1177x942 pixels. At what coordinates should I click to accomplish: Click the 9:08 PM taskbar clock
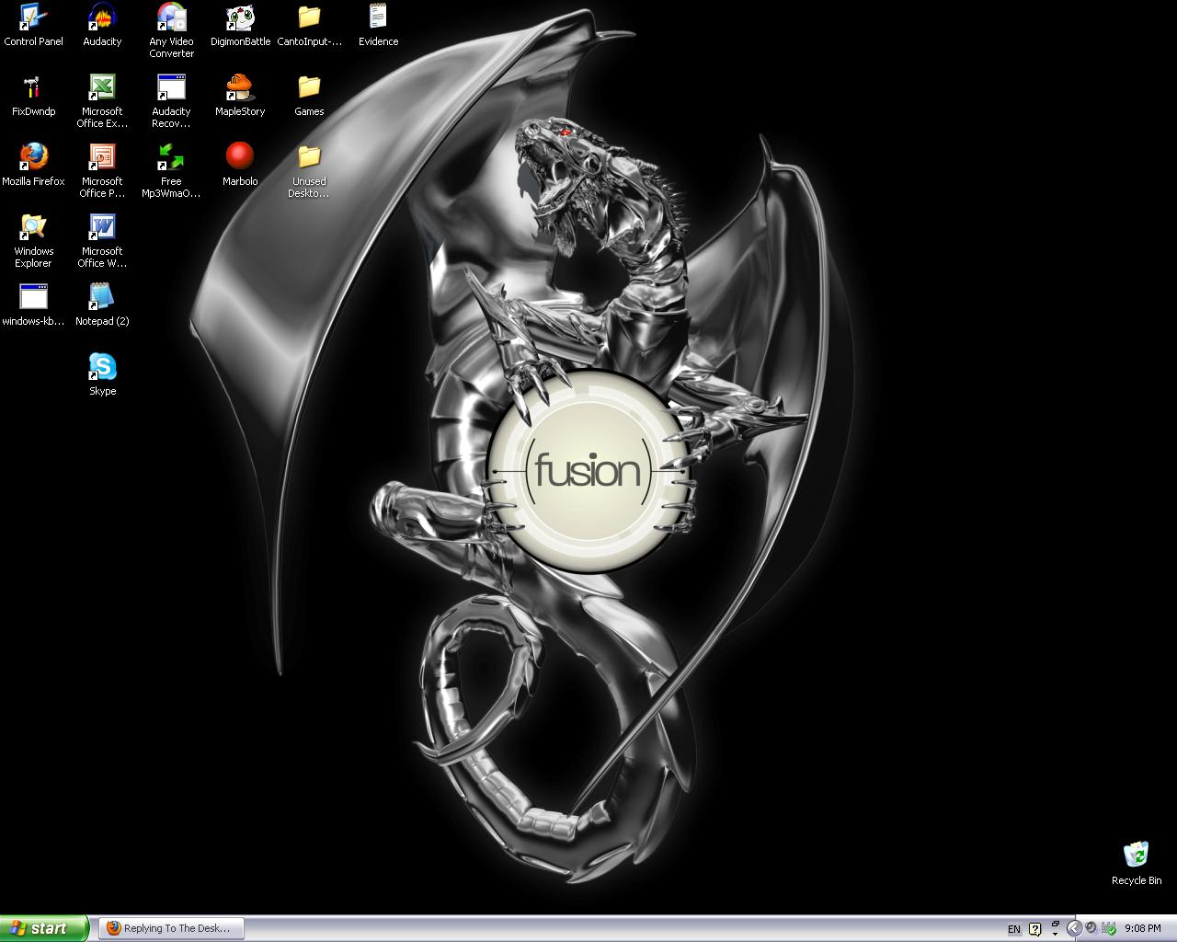point(1142,929)
